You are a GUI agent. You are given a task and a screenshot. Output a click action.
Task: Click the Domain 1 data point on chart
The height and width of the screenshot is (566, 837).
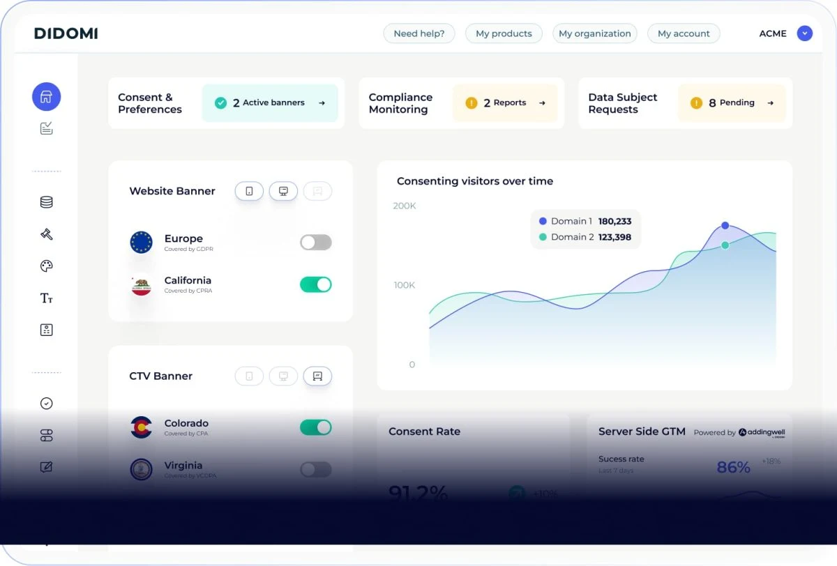tap(725, 226)
